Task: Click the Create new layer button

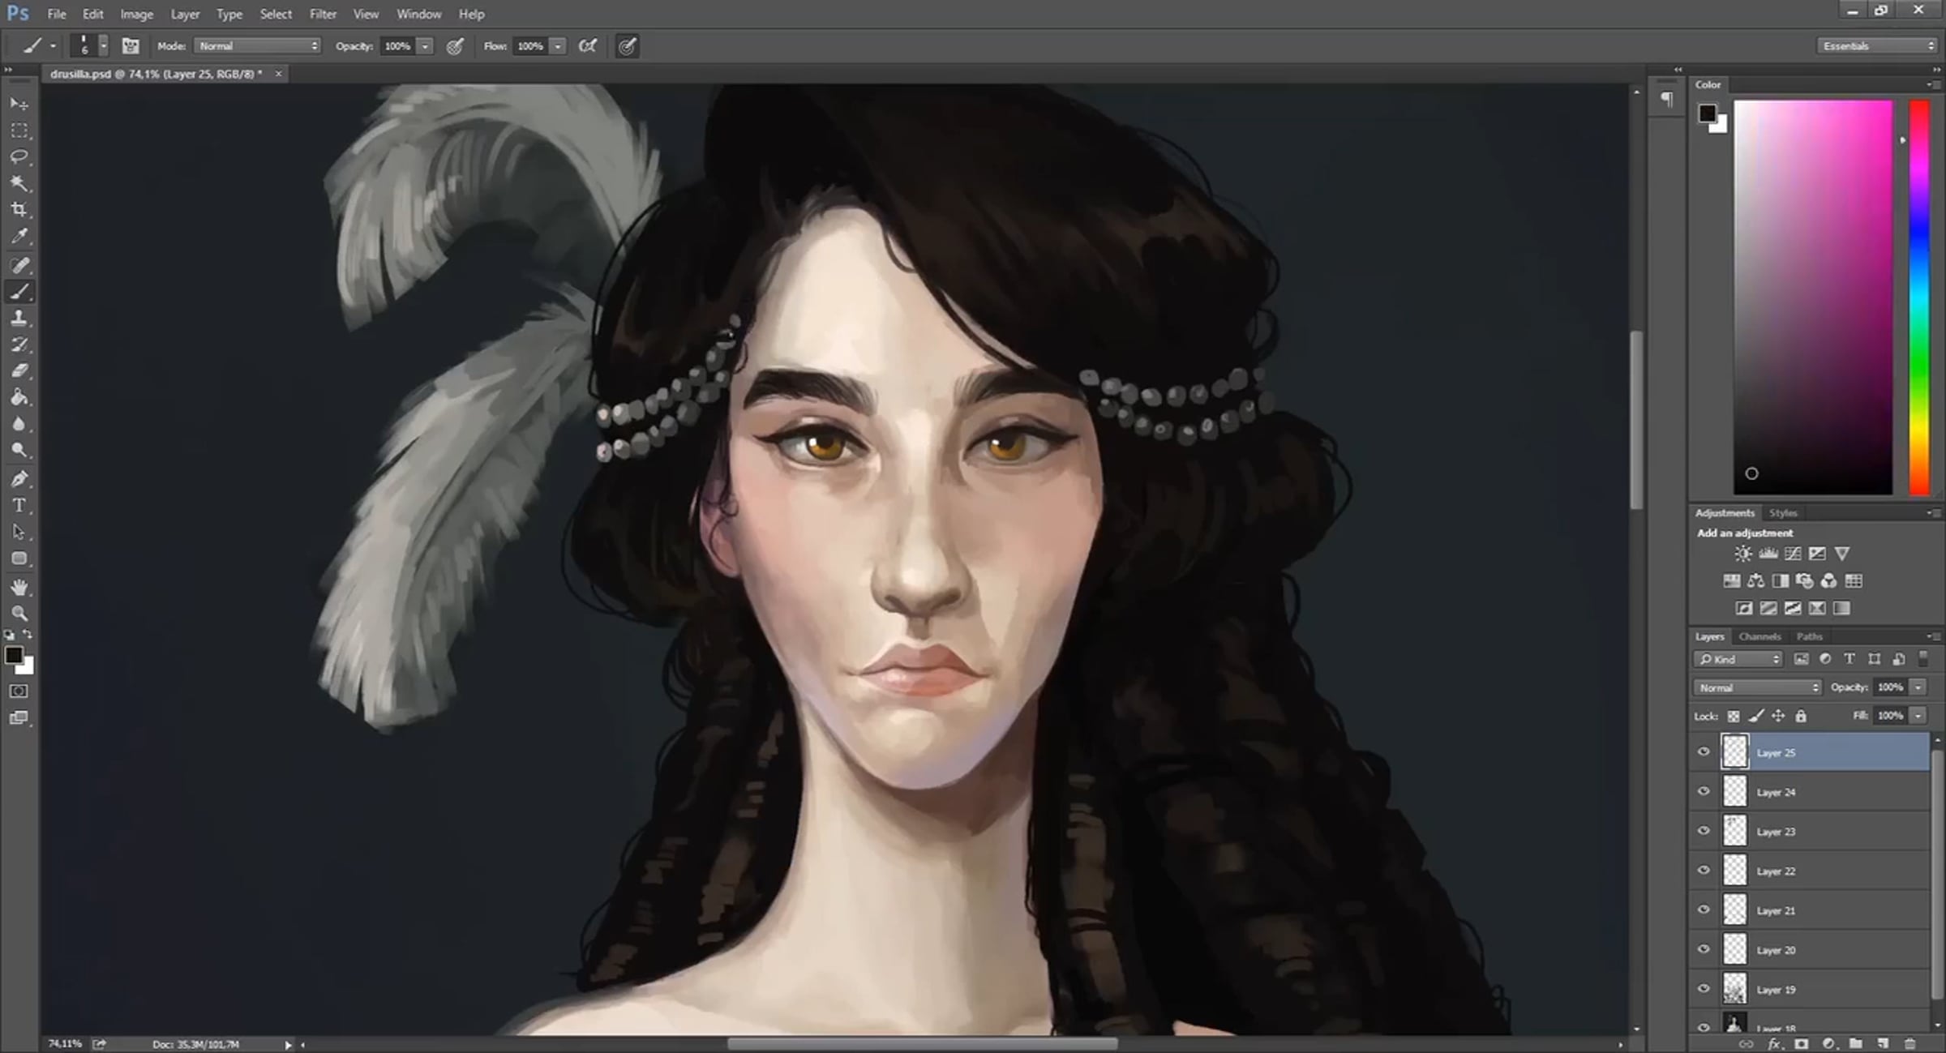Action: [1883, 1043]
